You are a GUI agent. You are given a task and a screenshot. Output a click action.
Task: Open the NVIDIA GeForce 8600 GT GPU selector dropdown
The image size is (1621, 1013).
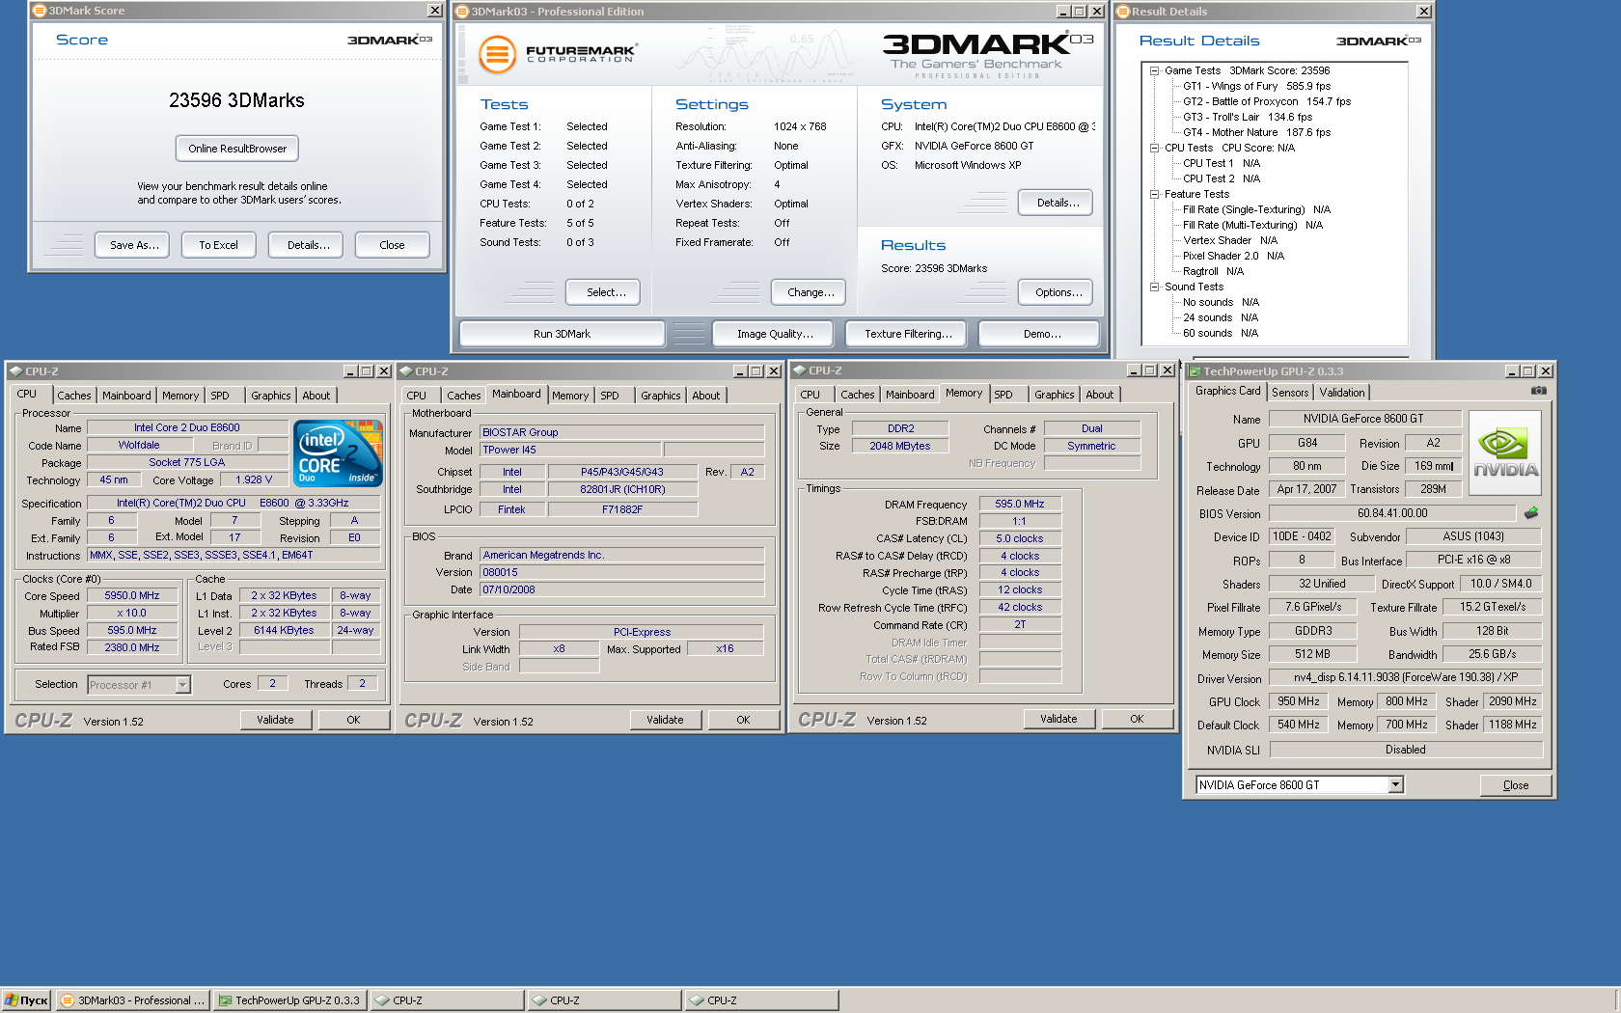pyautogui.click(x=1395, y=785)
